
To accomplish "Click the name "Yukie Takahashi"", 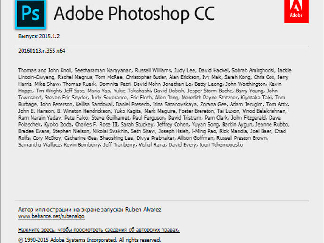I will (132, 91).
